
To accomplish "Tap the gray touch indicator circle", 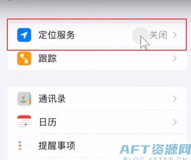I will point(140,35).
